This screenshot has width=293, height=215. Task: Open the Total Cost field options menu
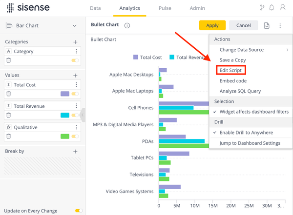pyautogui.click(x=76, y=84)
